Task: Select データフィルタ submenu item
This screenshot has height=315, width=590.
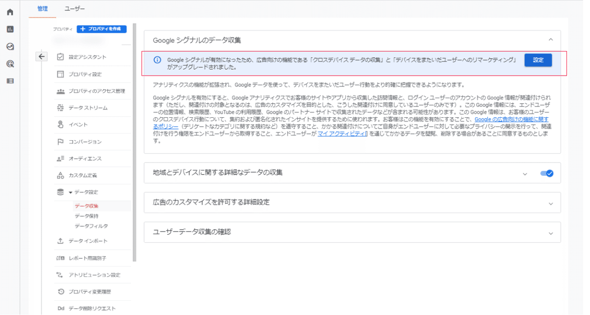Action: tap(91, 226)
